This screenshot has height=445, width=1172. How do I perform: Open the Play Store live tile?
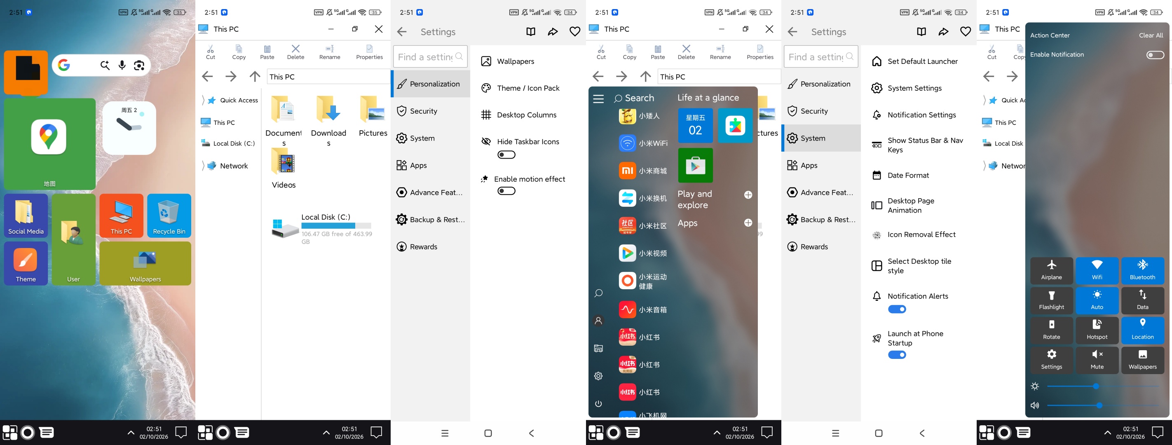(695, 166)
